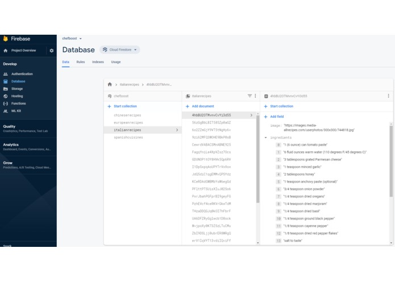Click ingredient "2 tablespoons honey"
Screen dimensions: 395x281
click(x=299, y=175)
